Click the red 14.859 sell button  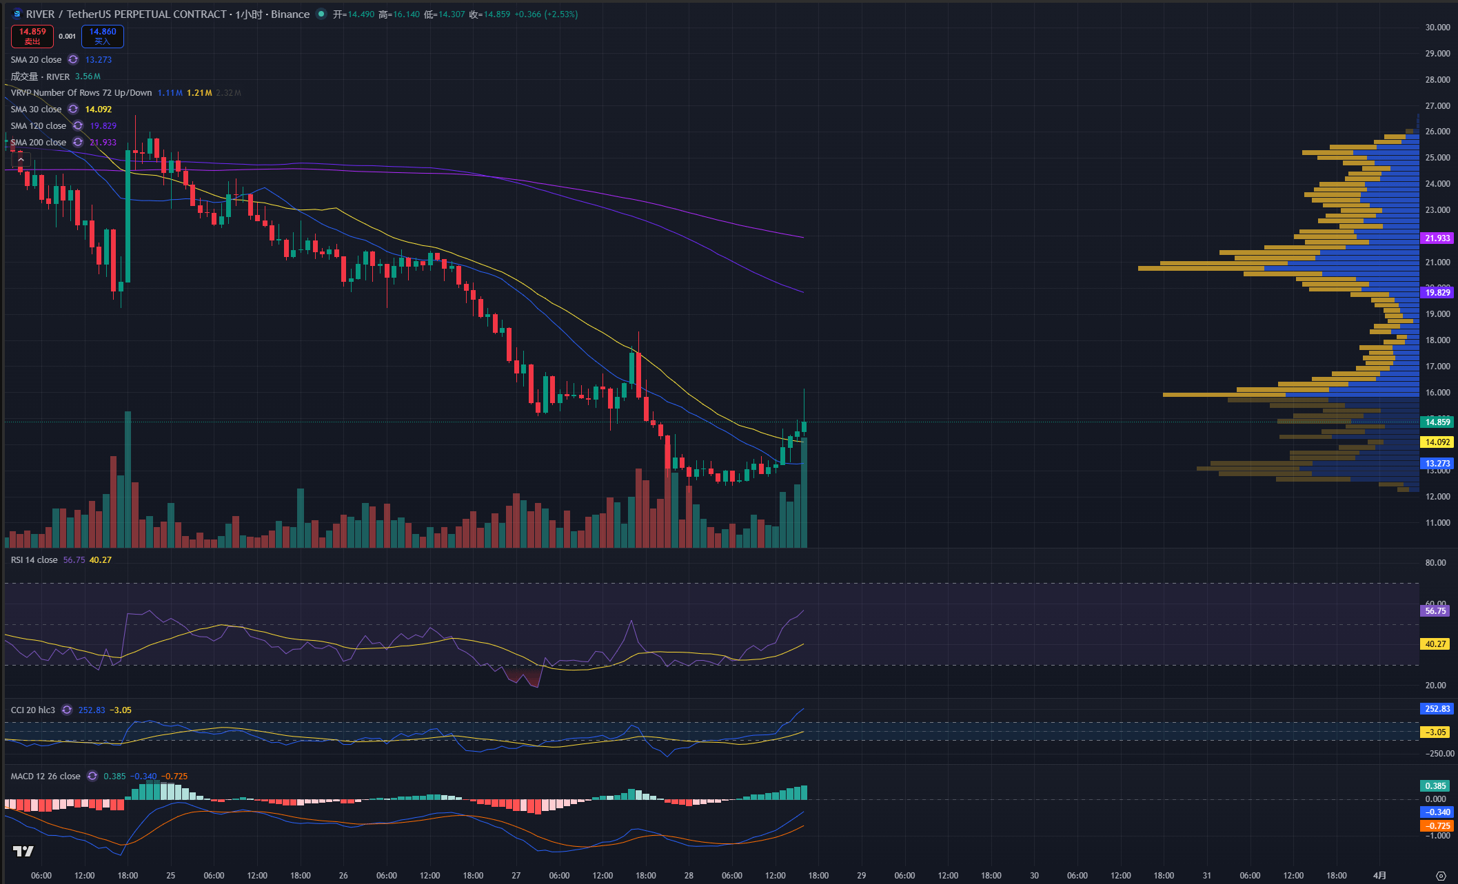(32, 36)
